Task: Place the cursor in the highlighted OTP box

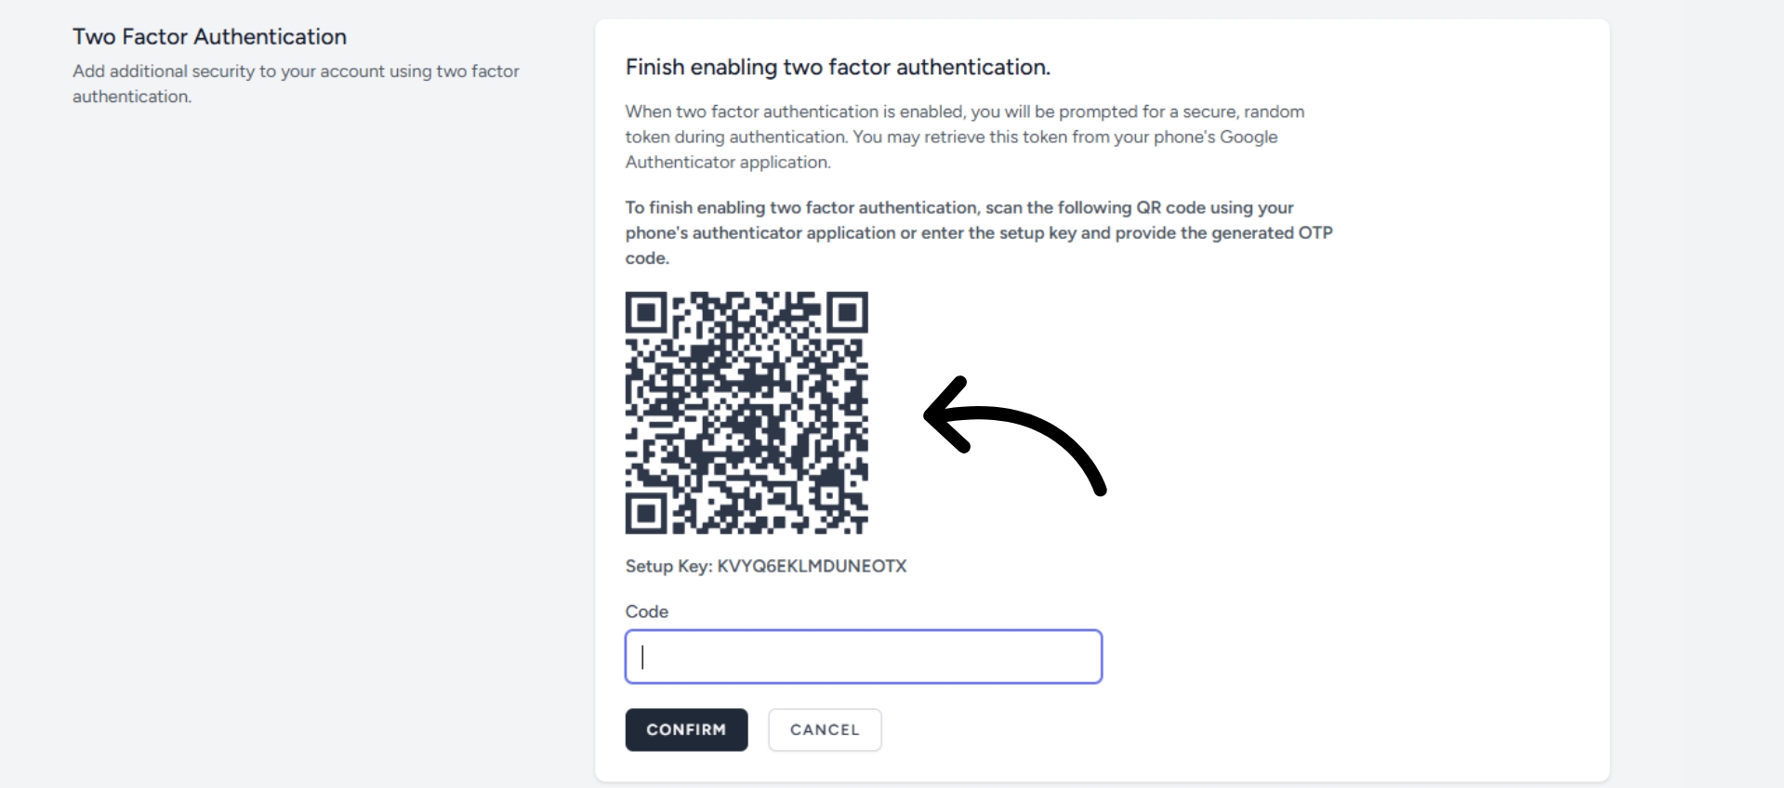Action: click(x=863, y=656)
